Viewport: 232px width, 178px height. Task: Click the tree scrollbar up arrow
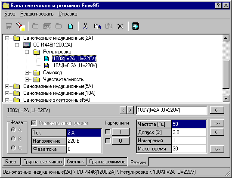[x=226, y=38]
